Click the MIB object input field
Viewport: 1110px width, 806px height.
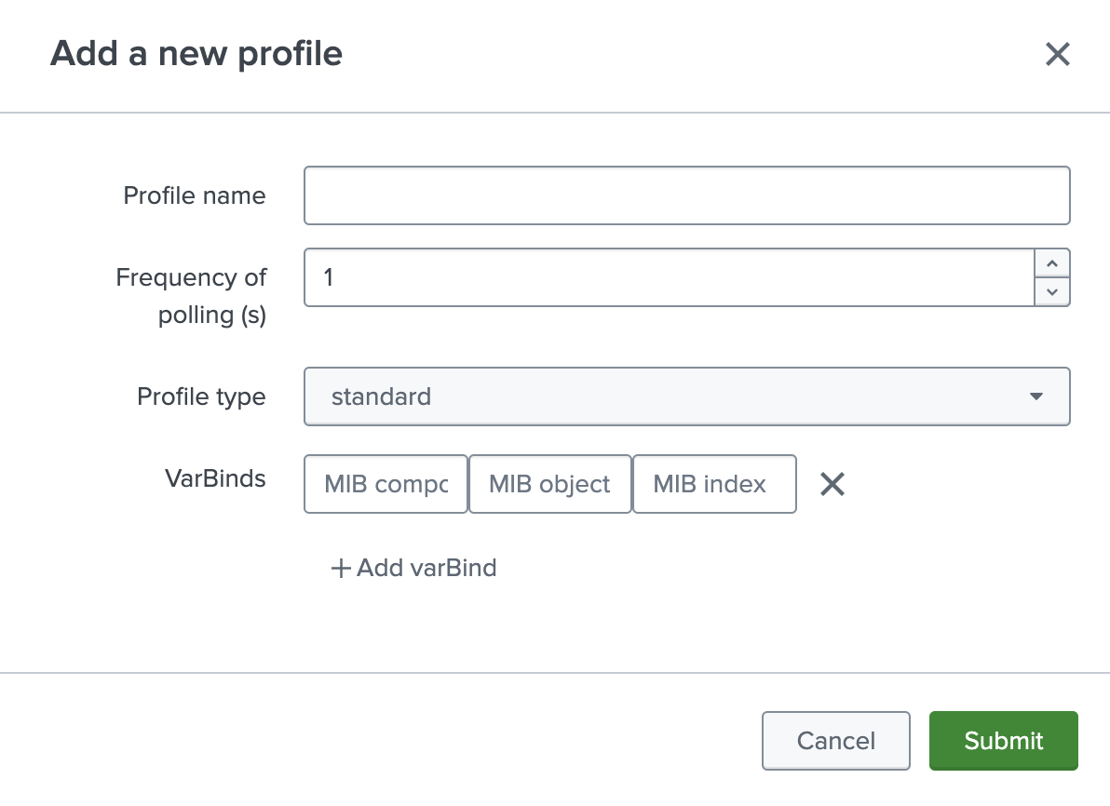(549, 484)
